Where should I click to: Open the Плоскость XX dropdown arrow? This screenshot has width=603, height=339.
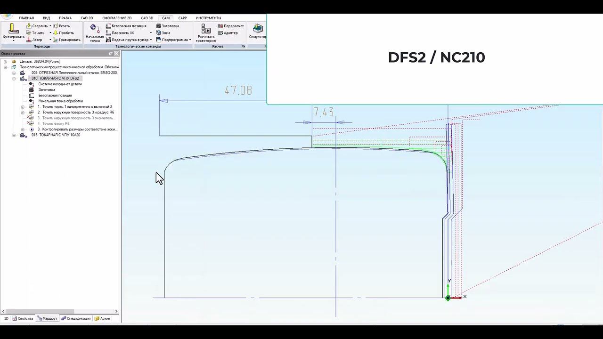point(151,33)
